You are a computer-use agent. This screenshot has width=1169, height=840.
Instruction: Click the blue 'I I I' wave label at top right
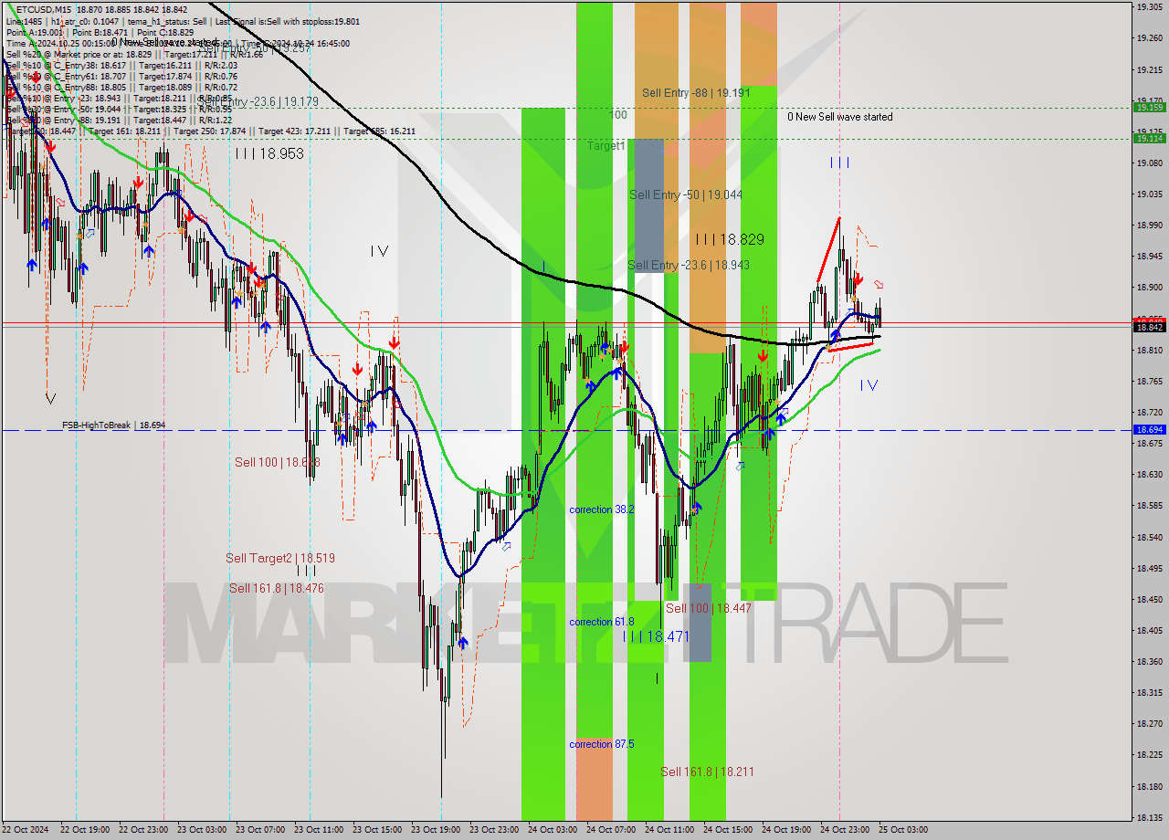coord(839,163)
